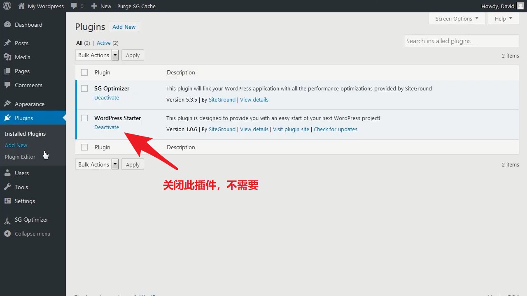Open the Howdy, David account menu
The height and width of the screenshot is (296, 527).
(503, 6)
